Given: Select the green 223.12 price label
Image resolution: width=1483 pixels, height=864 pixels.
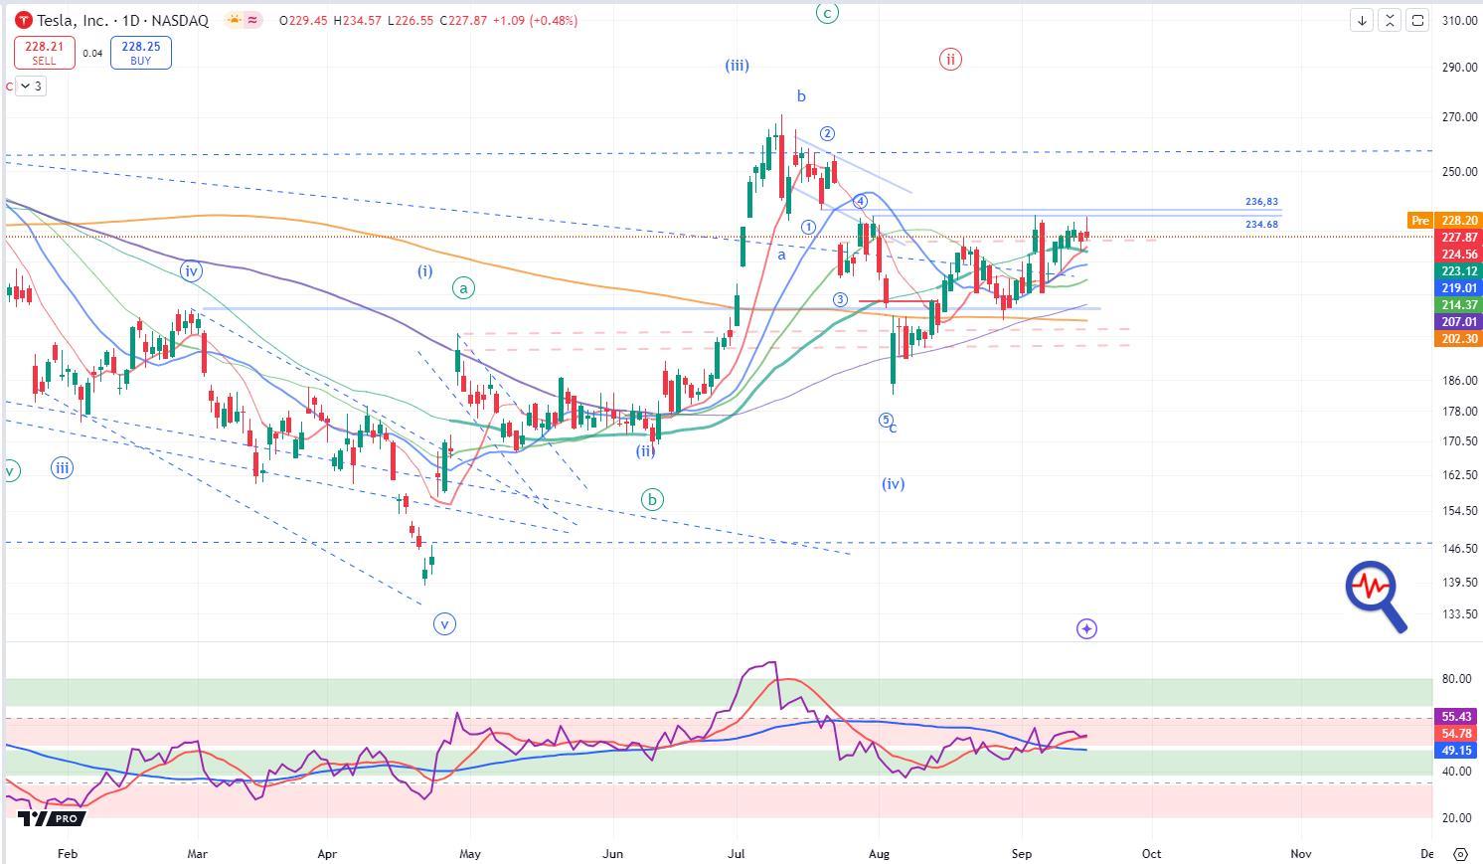Looking at the screenshot, I should pyautogui.click(x=1459, y=271).
